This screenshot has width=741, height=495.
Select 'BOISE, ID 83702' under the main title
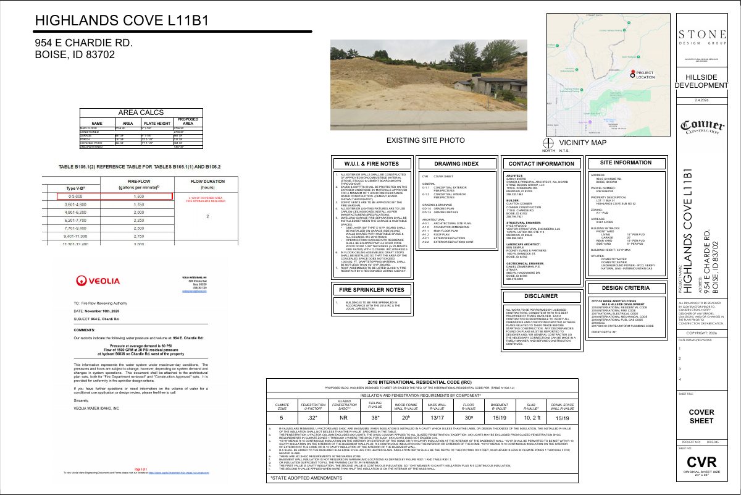point(75,54)
